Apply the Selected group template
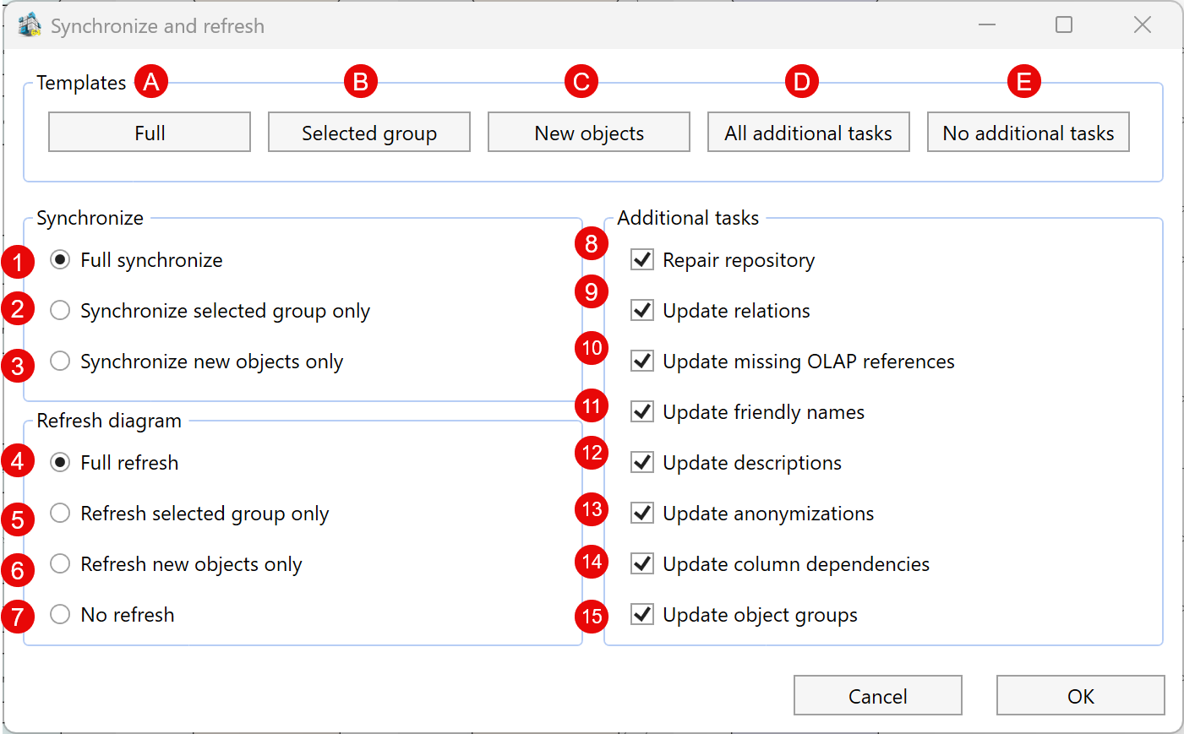 click(x=369, y=133)
